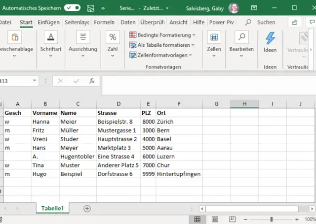This screenshot has width=316, height=224.
Task: Open Als Tabelle formatieren menu
Action: [x=161, y=45]
